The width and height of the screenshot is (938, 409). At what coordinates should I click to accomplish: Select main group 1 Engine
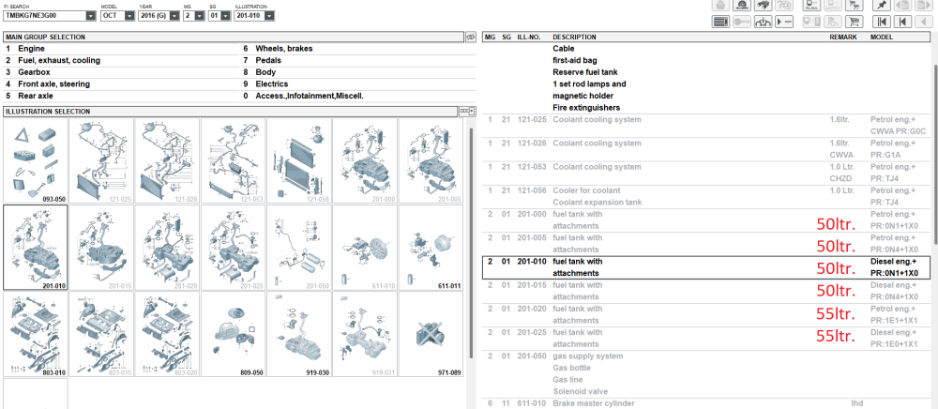[x=120, y=49]
